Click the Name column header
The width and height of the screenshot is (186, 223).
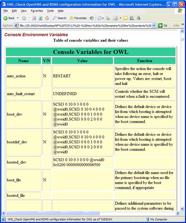coord(24,61)
